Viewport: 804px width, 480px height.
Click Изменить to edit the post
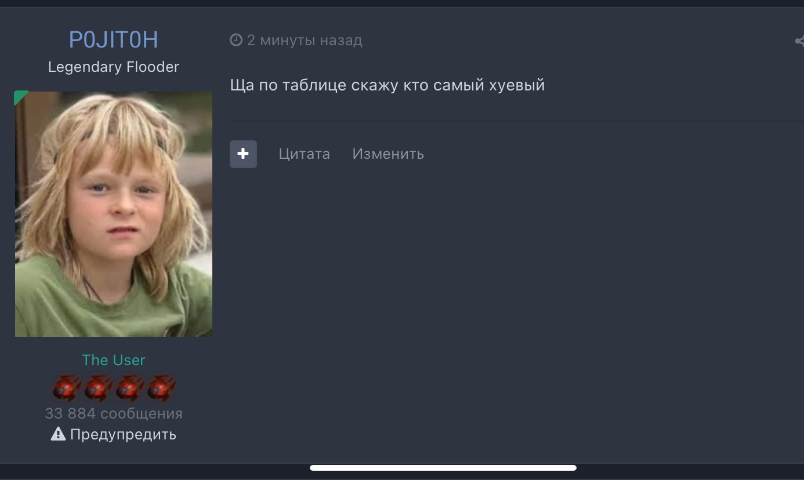click(x=388, y=154)
